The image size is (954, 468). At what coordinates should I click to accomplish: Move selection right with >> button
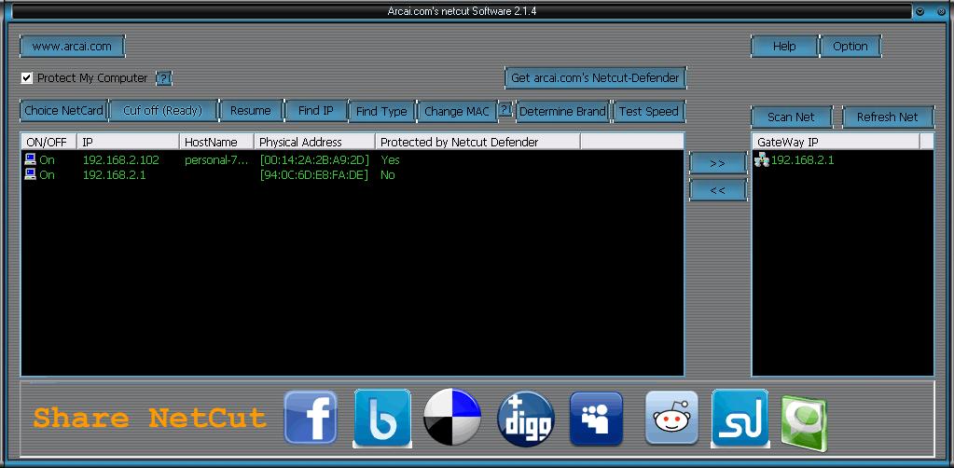tap(717, 163)
